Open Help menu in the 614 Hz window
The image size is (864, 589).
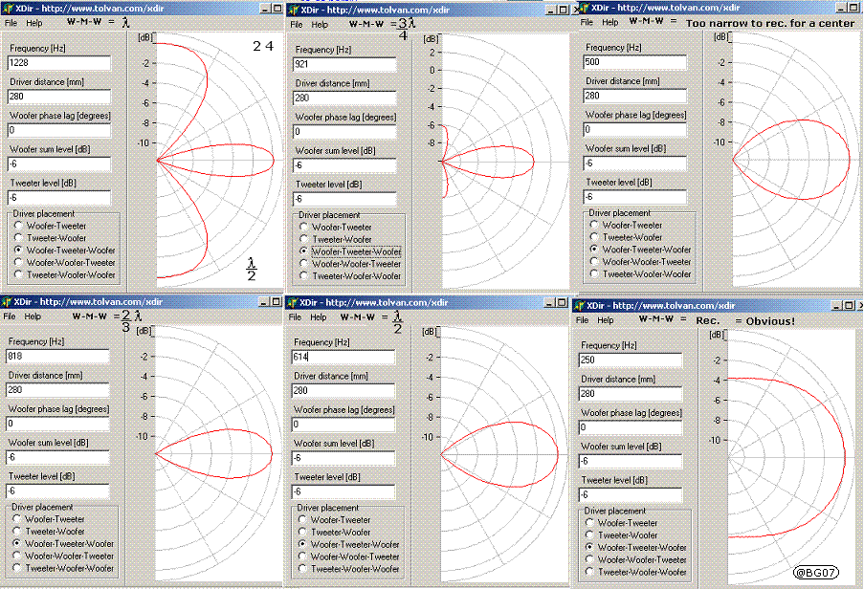(318, 317)
